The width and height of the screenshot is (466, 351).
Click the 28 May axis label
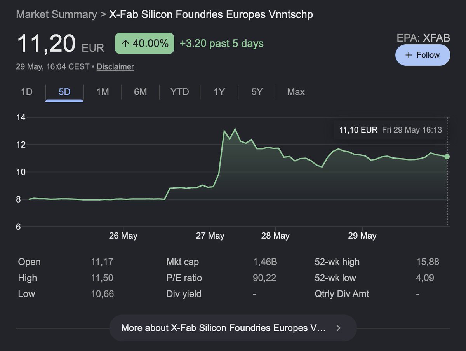[275, 236]
